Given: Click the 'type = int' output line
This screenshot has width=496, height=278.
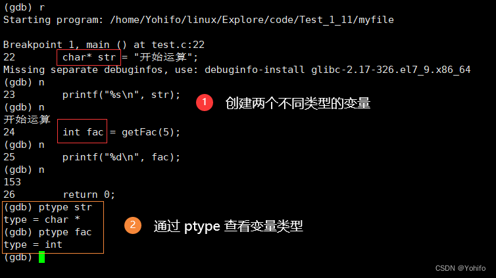Looking at the screenshot, I should click(x=33, y=244).
